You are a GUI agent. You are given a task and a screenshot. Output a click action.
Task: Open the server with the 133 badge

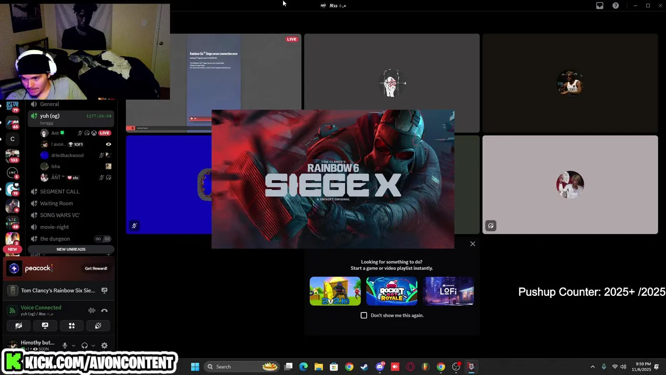pyautogui.click(x=12, y=156)
